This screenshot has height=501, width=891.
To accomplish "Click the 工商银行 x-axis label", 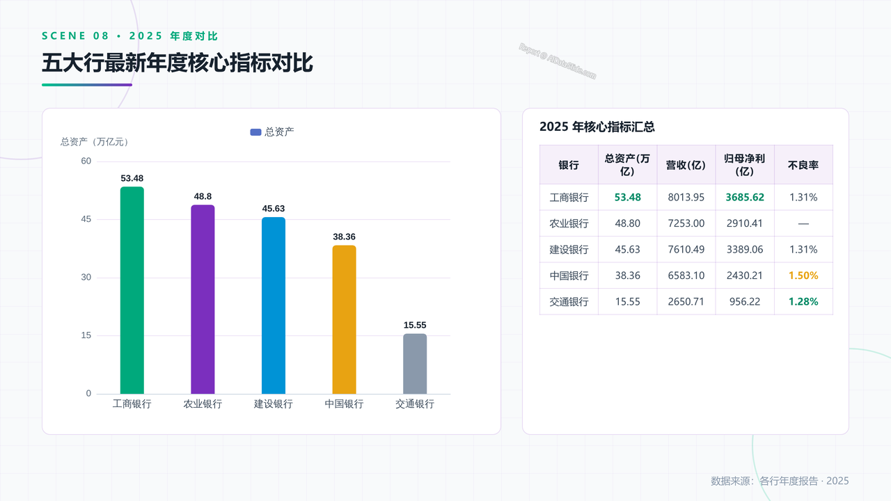I will pos(132,404).
